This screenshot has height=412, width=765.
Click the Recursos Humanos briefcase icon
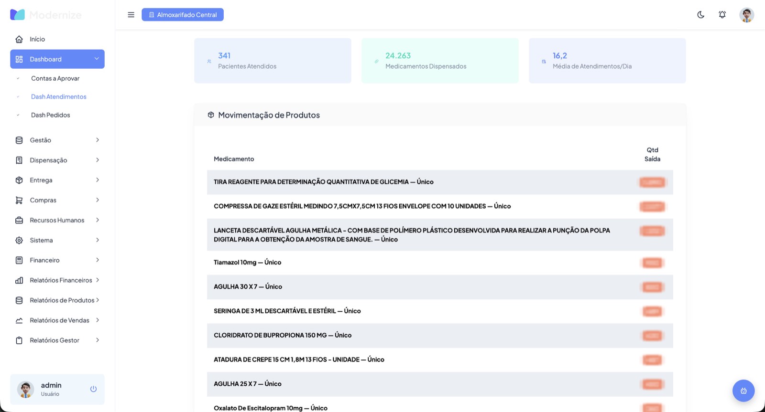19,221
